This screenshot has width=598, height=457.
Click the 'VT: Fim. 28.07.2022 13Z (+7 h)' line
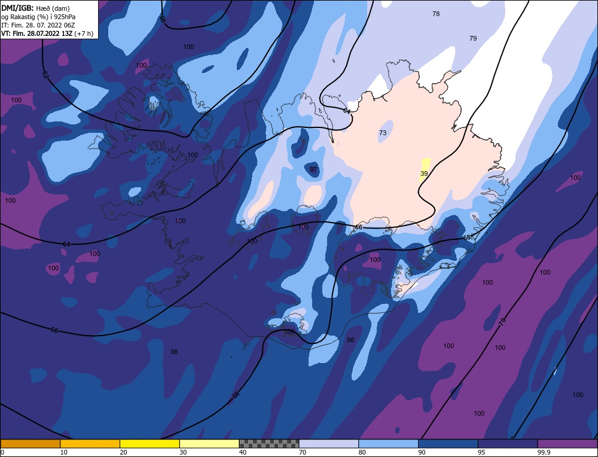(47, 33)
